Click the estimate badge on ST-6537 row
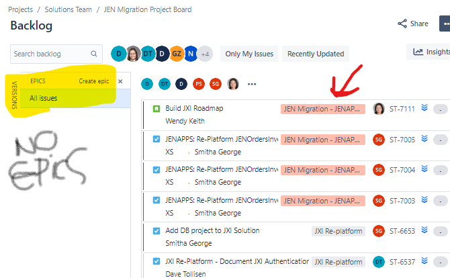Screen dimensions: 450x278 click(x=441, y=263)
